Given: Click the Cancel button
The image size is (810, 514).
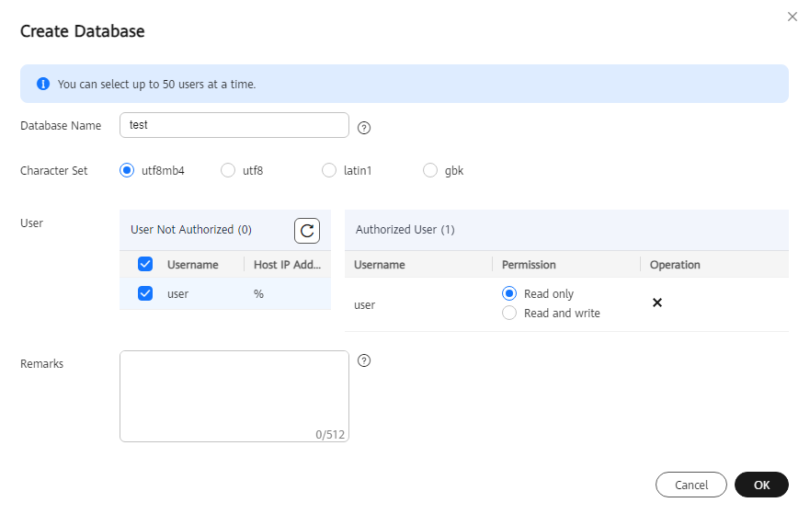Looking at the screenshot, I should 691,485.
